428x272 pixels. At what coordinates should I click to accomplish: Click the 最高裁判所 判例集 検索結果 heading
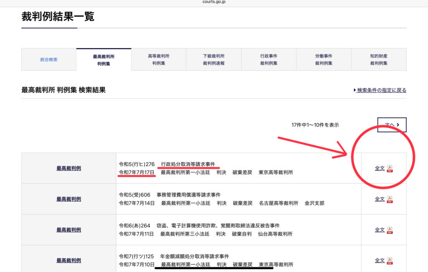pyautogui.click(x=64, y=90)
